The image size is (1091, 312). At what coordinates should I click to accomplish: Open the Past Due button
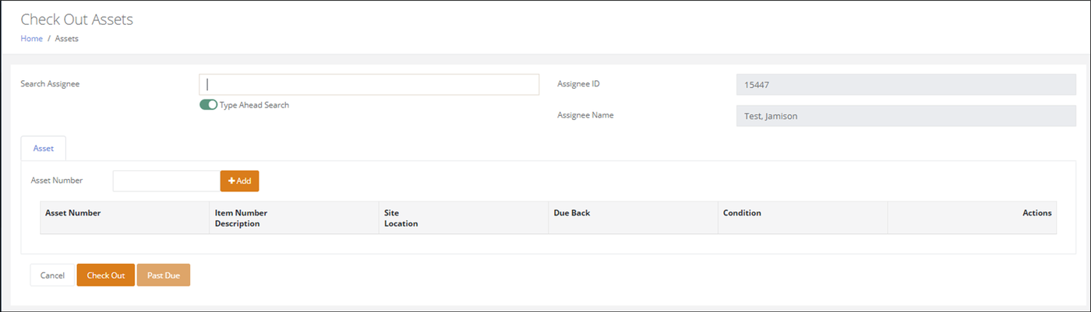coord(164,275)
